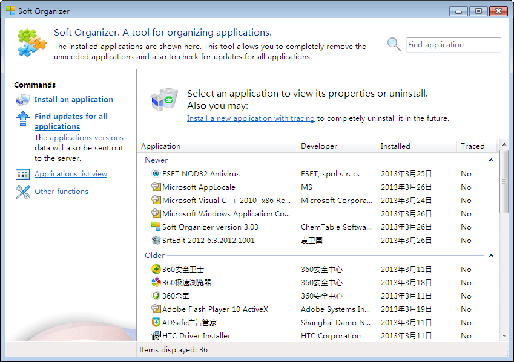The height and width of the screenshot is (362, 514).
Task: Click Items displayed: 36 status text
Action: (x=173, y=350)
